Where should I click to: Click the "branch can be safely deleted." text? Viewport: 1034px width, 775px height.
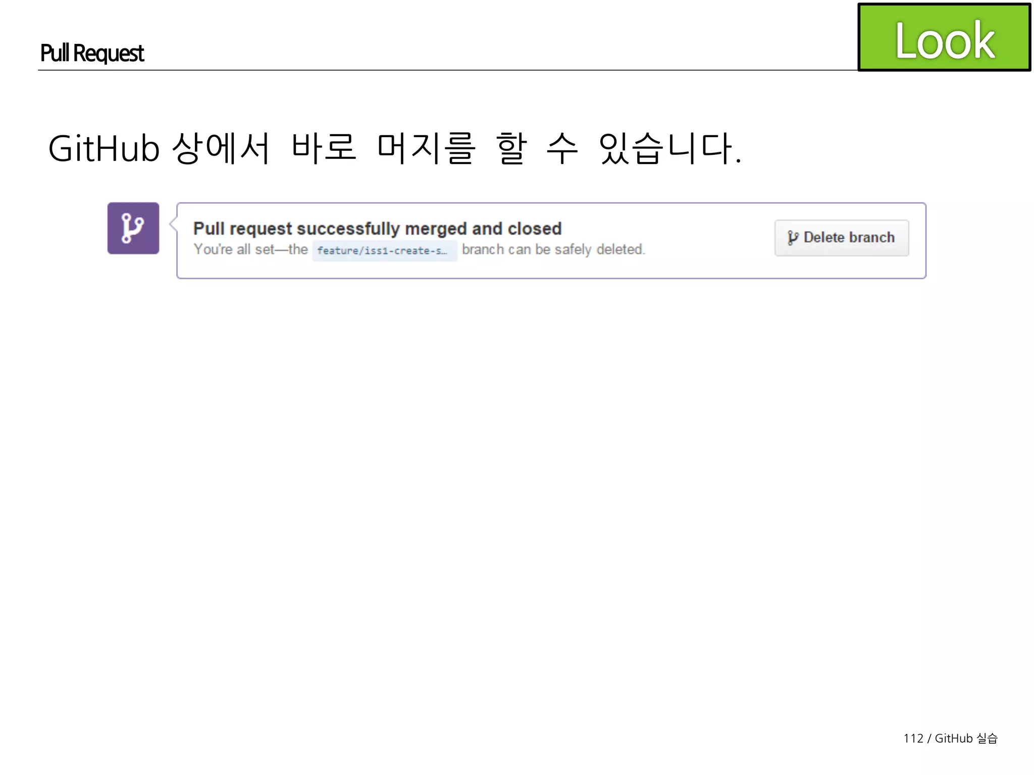553,249
